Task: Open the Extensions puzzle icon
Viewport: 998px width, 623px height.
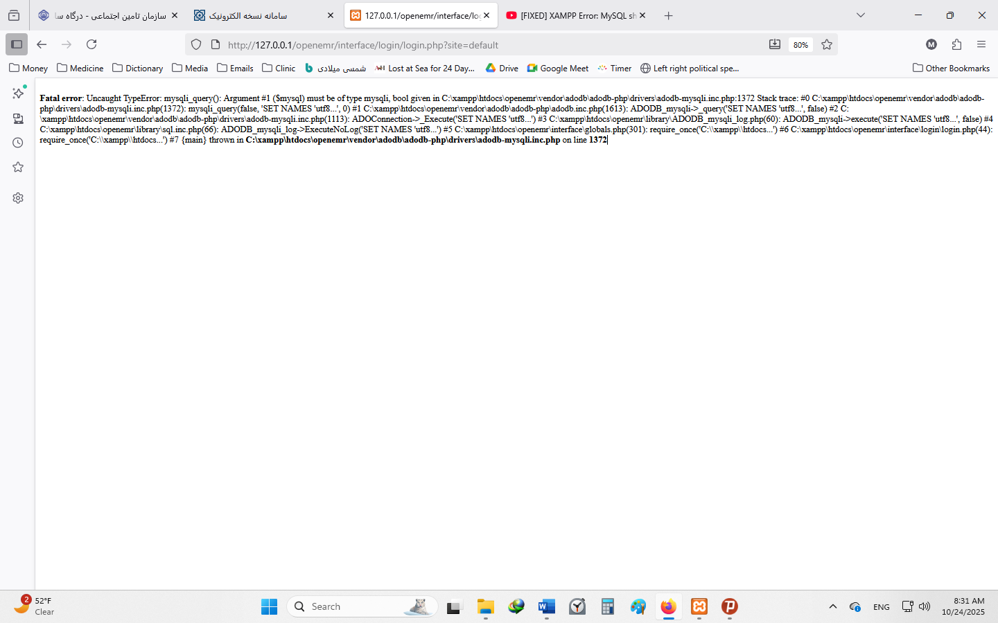Action: [956, 44]
